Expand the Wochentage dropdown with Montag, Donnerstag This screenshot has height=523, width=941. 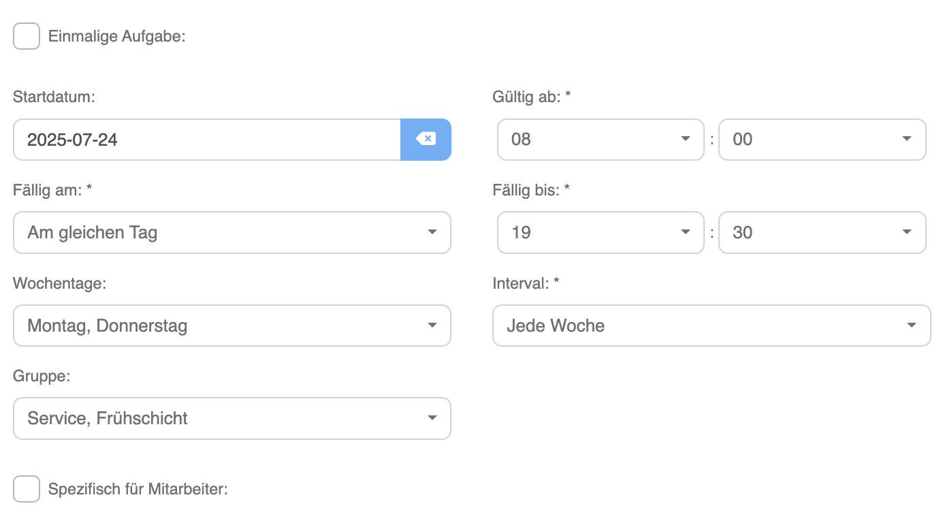coord(232,326)
